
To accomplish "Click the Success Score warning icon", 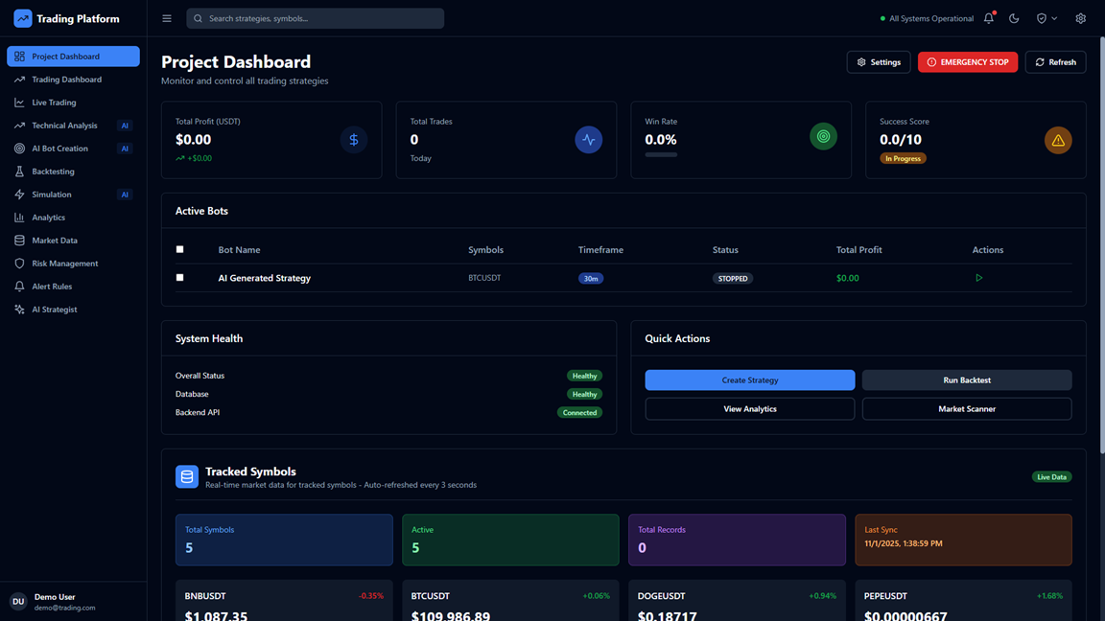I will (x=1058, y=140).
